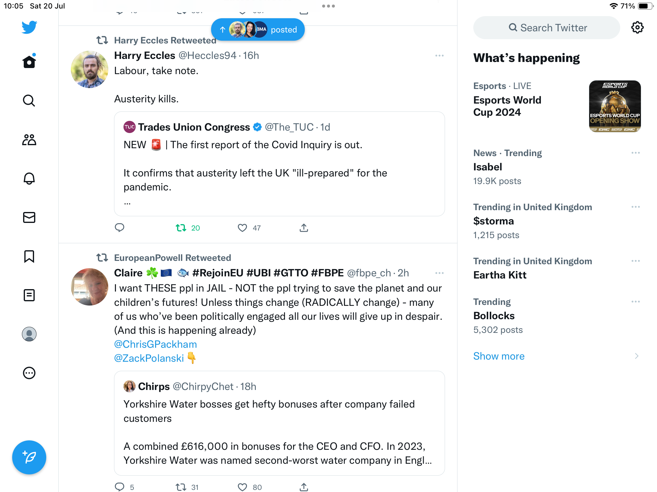
Task: Expand the sidebar More circle menu
Action: click(x=29, y=373)
